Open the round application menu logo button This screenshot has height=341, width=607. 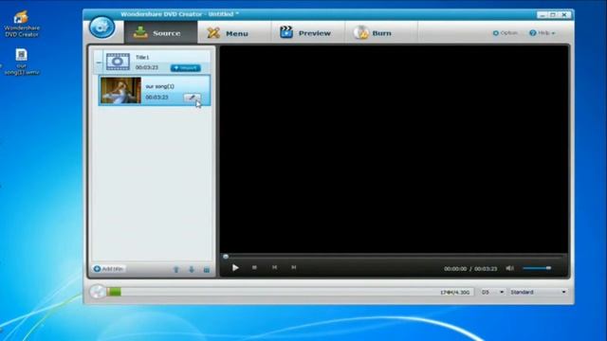pos(101,27)
